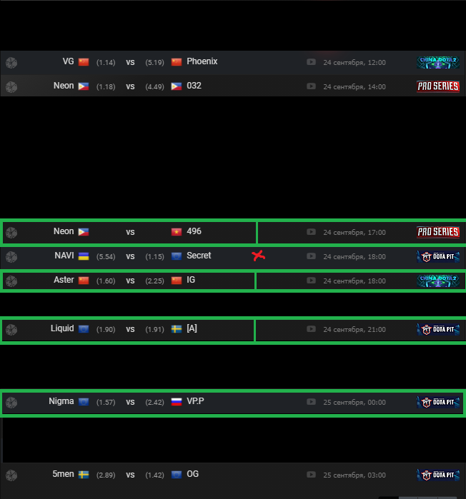Click the dice icon in NAVI vs Secret row
Viewport: 466px width, 499px height.
click(11, 257)
